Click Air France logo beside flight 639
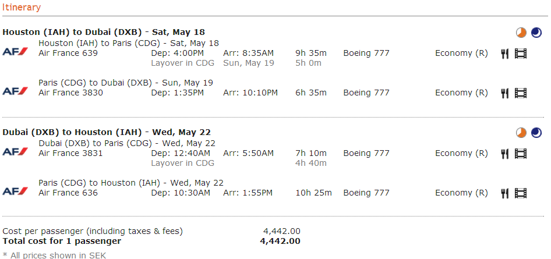551x259 pixels. (15, 52)
